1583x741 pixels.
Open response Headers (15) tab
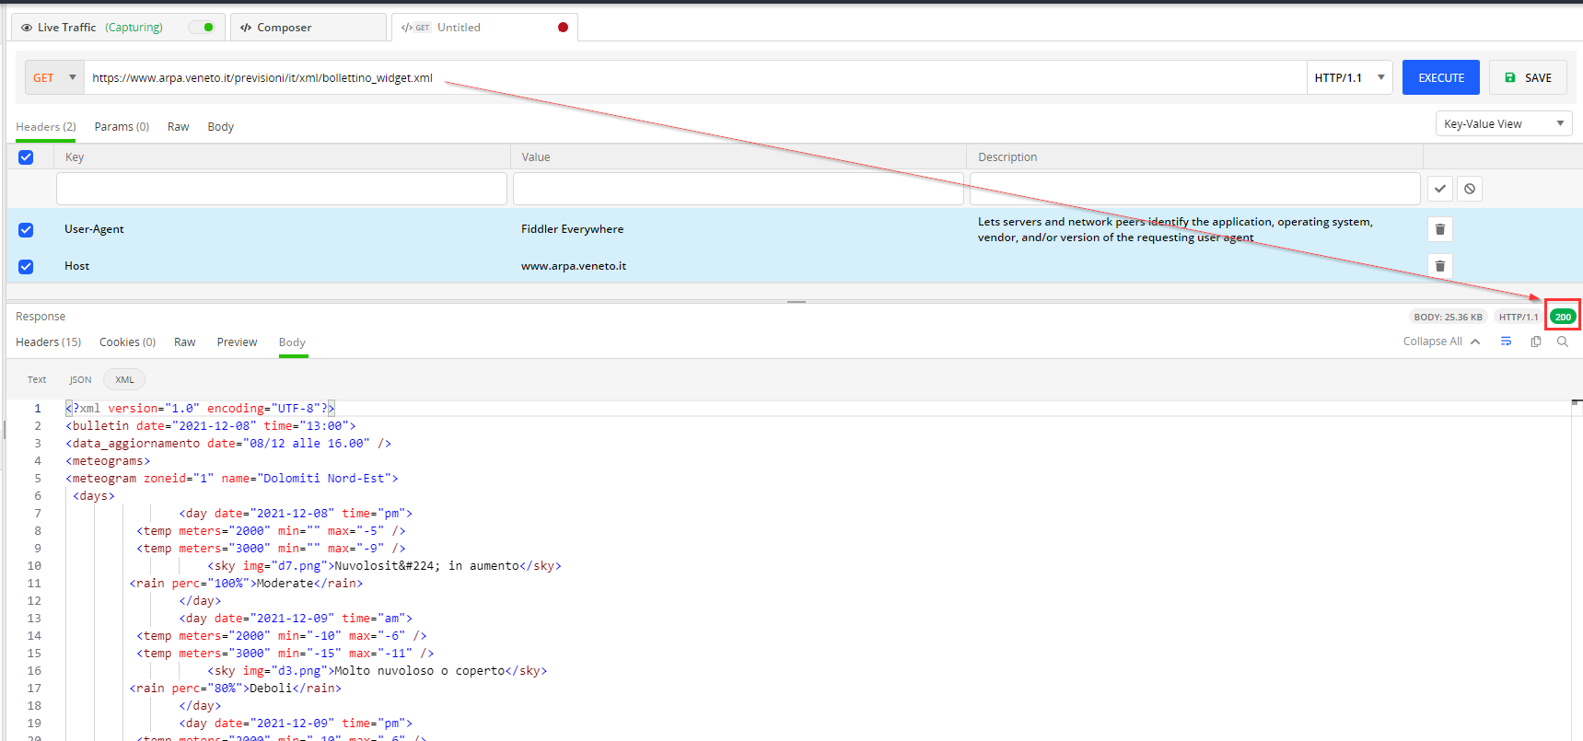pyautogui.click(x=48, y=342)
